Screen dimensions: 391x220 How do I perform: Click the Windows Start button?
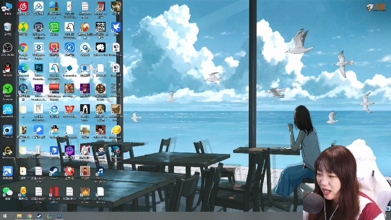click(4, 216)
